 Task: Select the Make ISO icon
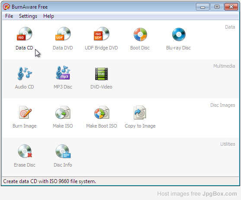(x=63, y=112)
